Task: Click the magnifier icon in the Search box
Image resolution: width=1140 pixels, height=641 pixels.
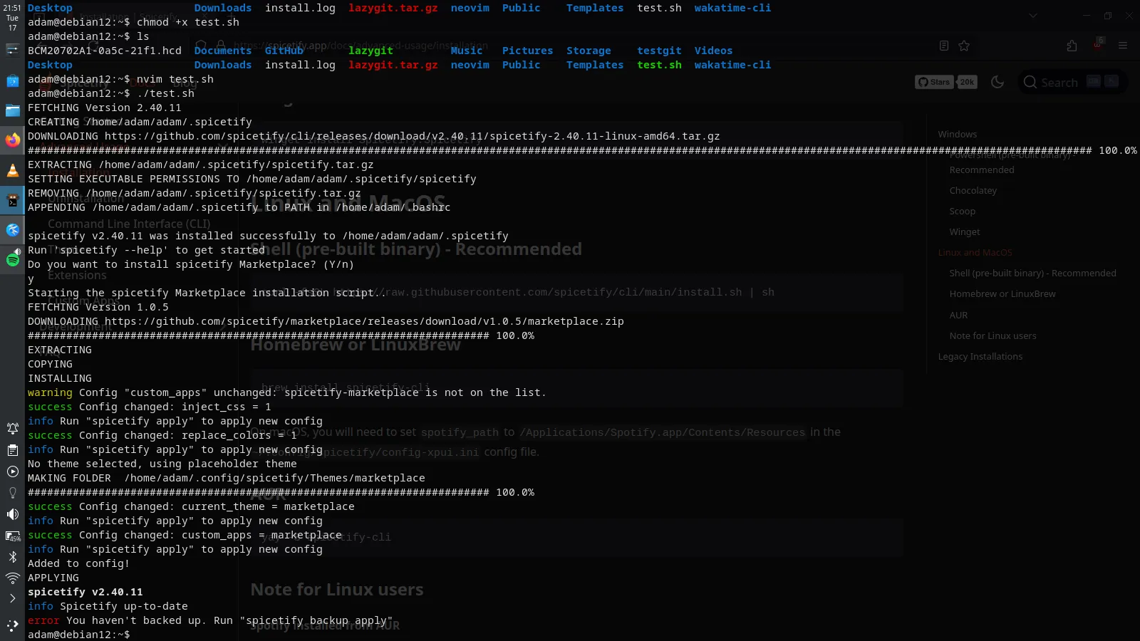Action: 1030,82
